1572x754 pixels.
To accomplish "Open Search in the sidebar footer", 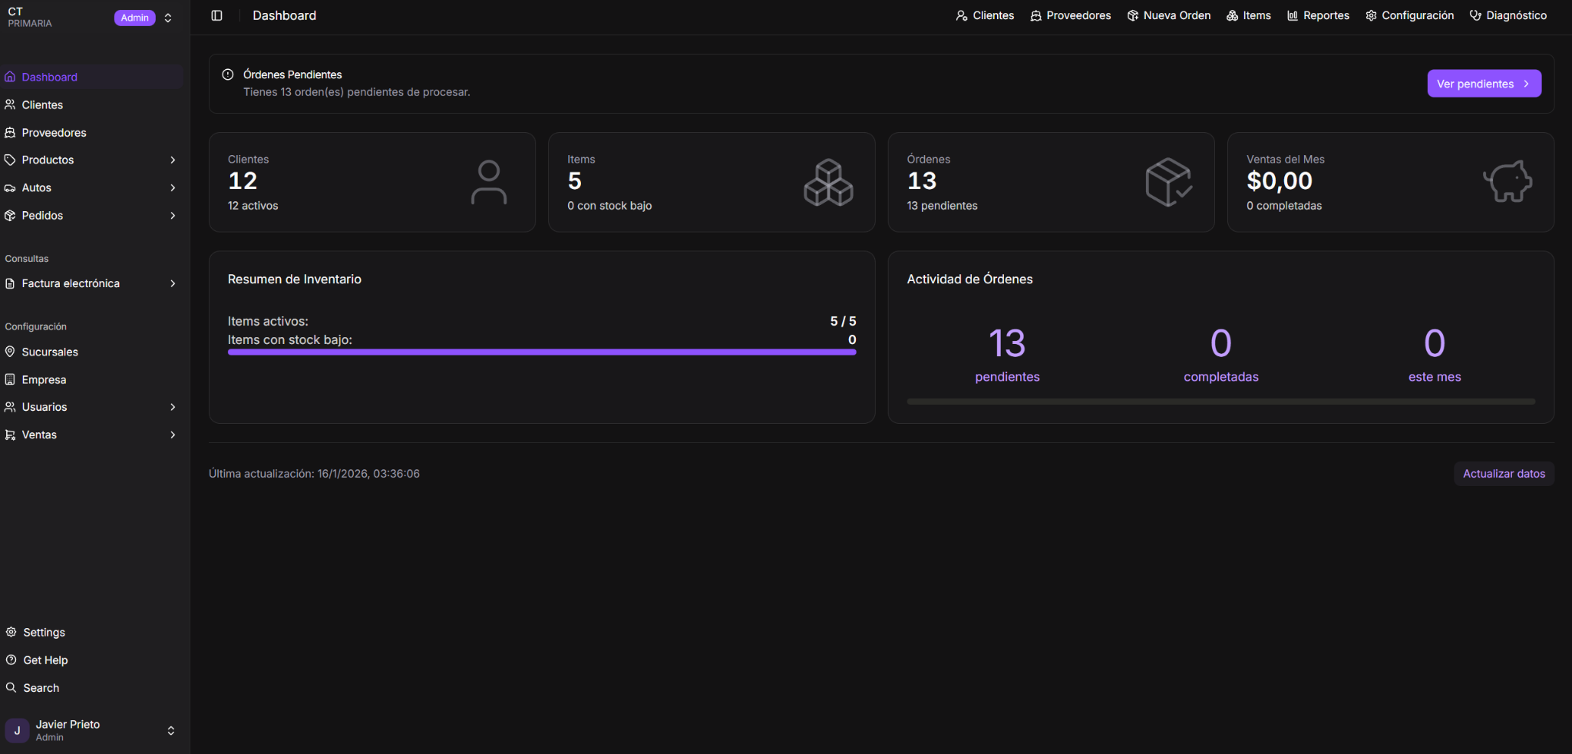I will pyautogui.click(x=41, y=688).
